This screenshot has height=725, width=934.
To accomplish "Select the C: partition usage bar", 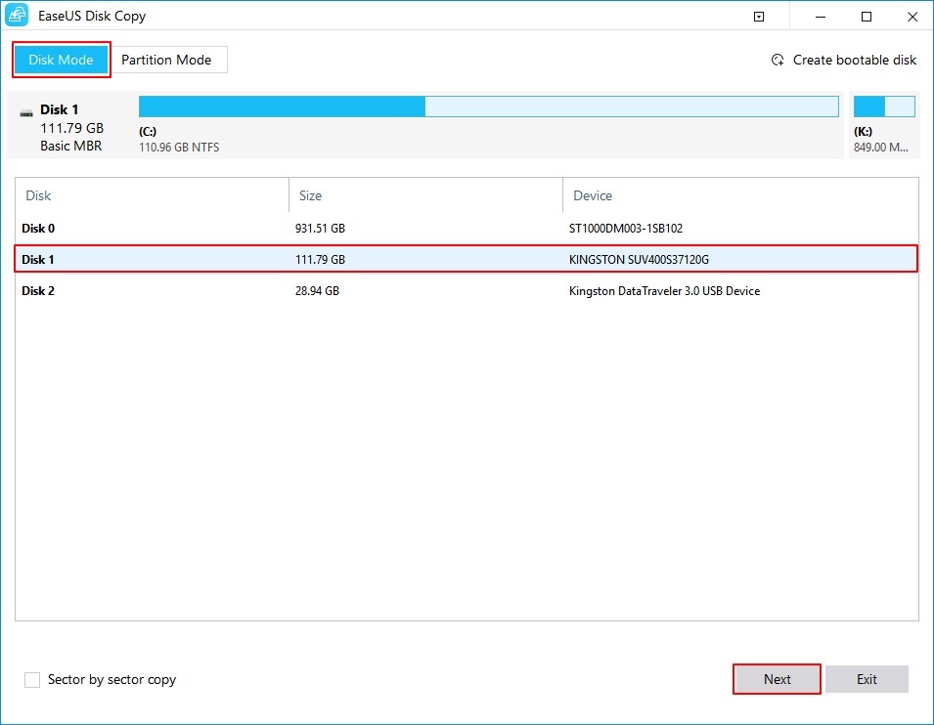I will (x=488, y=107).
